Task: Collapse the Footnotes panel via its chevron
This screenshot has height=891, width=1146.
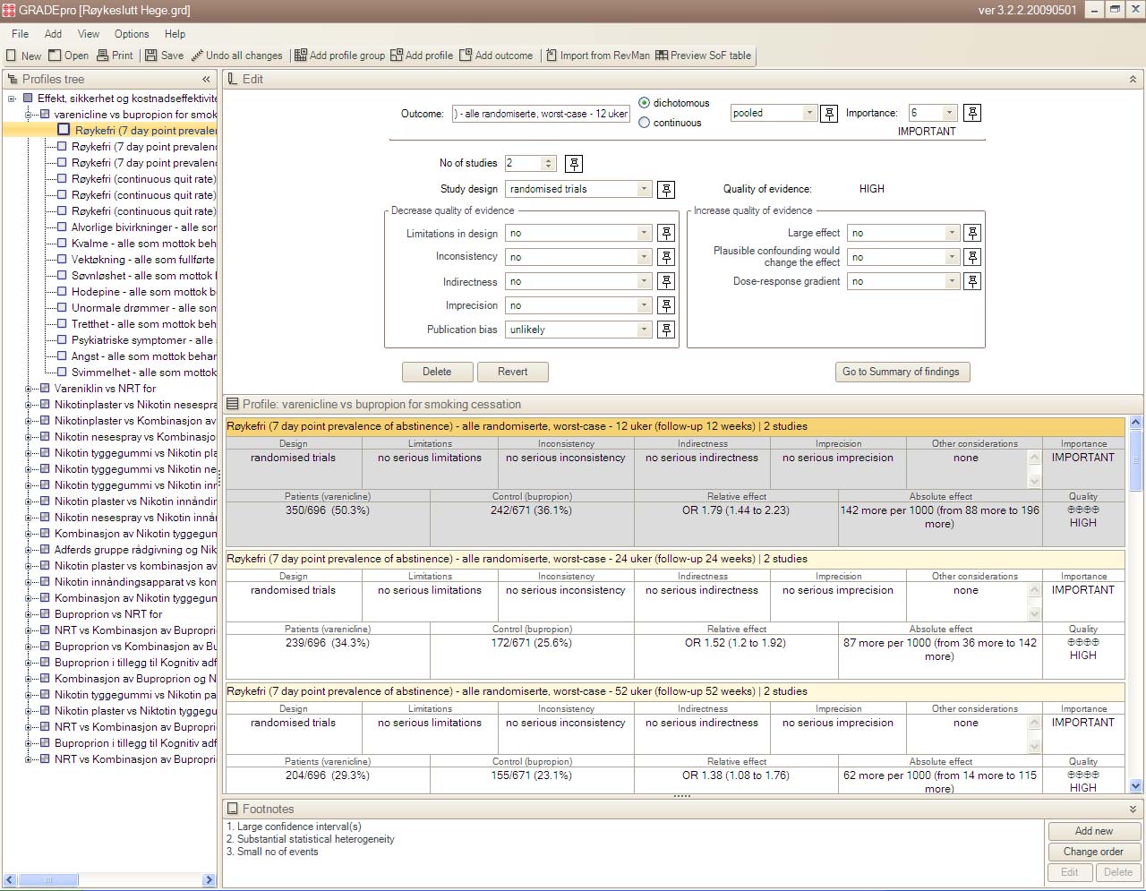Action: coord(1133,810)
